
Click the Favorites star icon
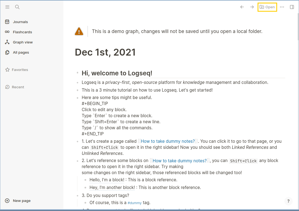click(x=7, y=70)
